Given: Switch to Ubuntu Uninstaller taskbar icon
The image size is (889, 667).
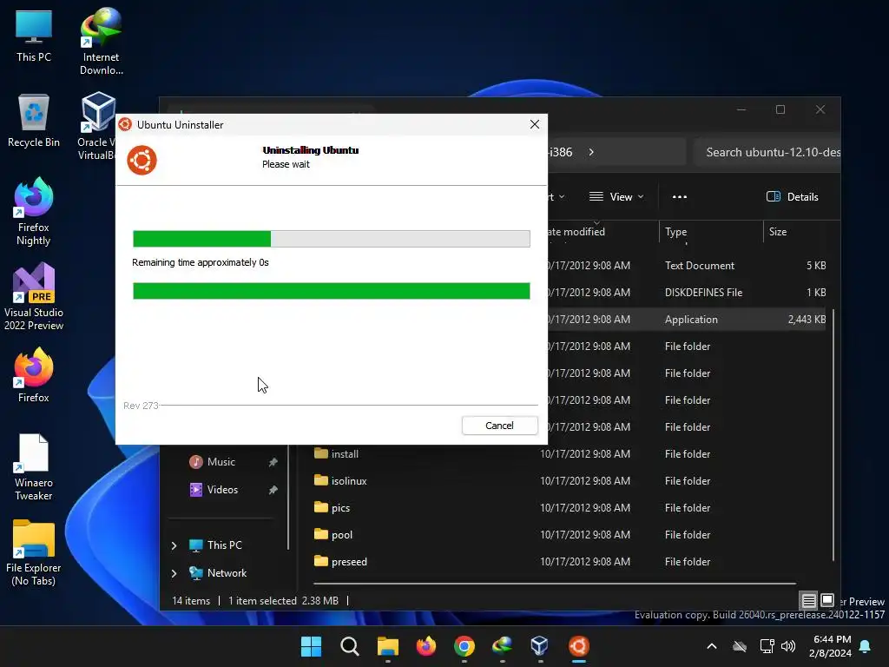Looking at the screenshot, I should coord(579,646).
